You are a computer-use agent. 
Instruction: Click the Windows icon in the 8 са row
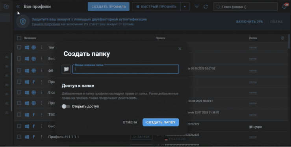pos(27,93)
